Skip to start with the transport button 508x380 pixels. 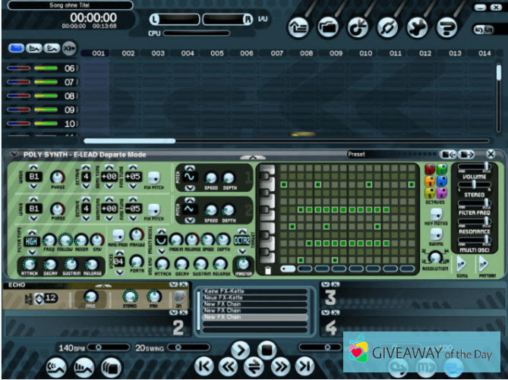(204, 366)
